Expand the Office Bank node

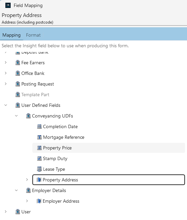(x=6, y=73)
